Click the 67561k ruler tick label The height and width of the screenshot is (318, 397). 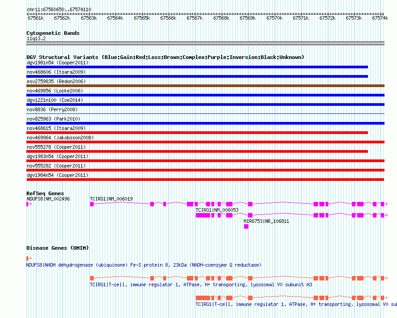click(x=36, y=18)
